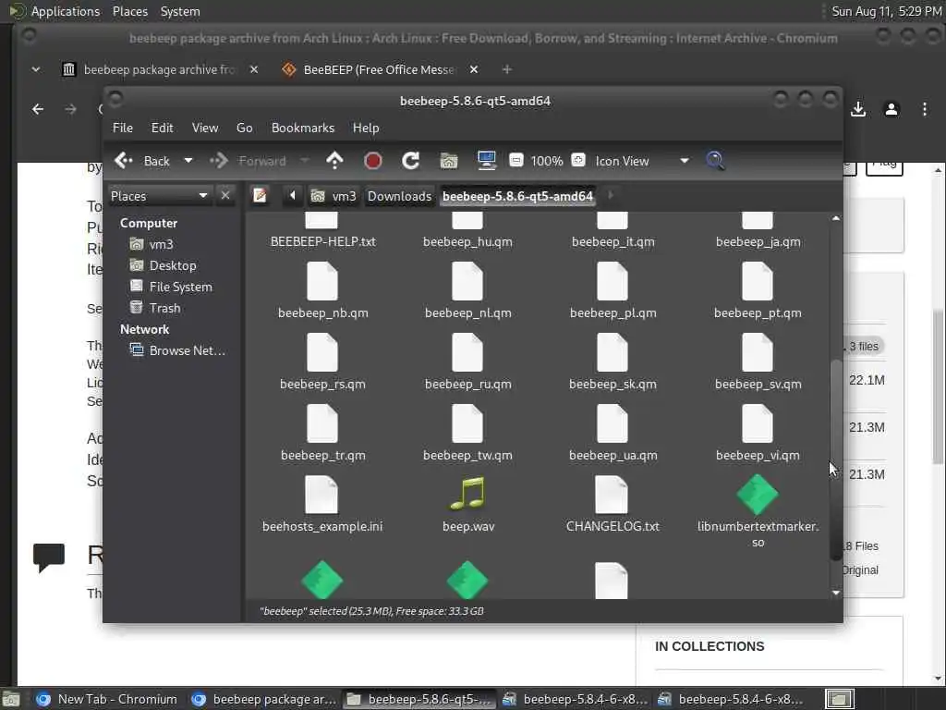
Task: Open the Back history dropdown arrow
Action: point(188,161)
